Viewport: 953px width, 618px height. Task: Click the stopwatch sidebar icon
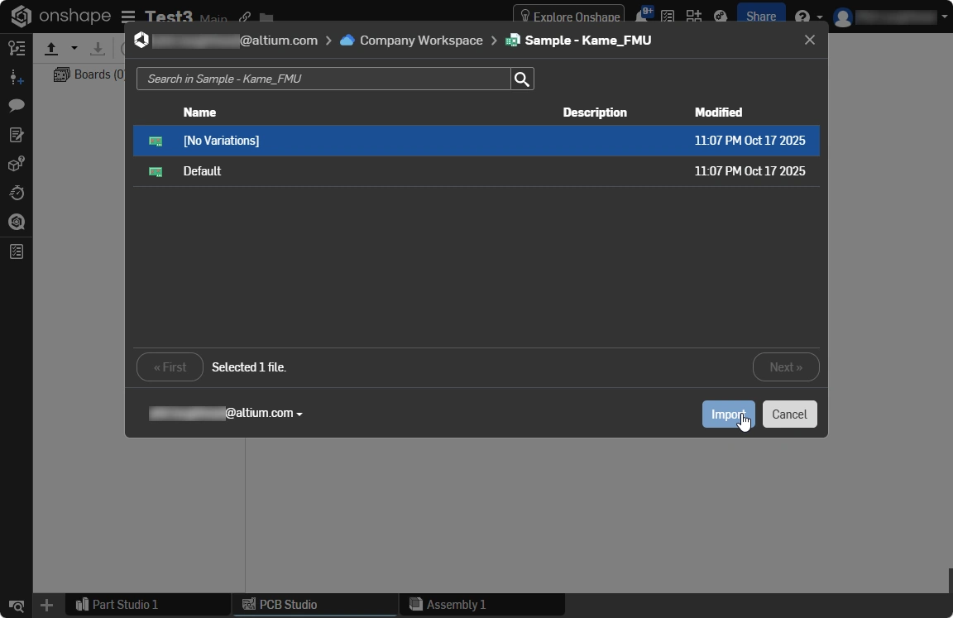click(x=17, y=194)
